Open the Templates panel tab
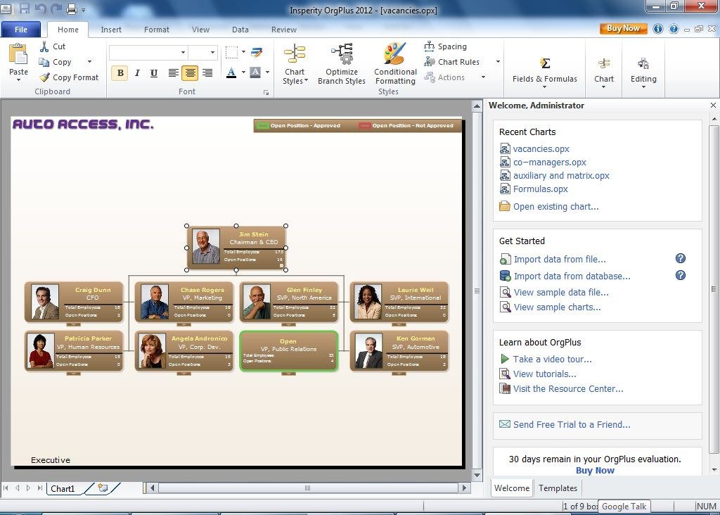The height and width of the screenshot is (515, 720). point(558,488)
